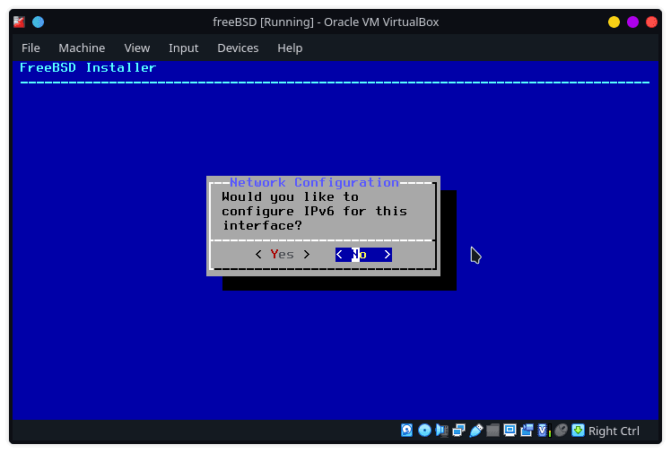Close the VirtualBox window with red button
671x453 pixels.
[652, 22]
